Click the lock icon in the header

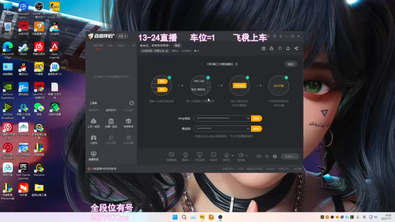click(271, 48)
